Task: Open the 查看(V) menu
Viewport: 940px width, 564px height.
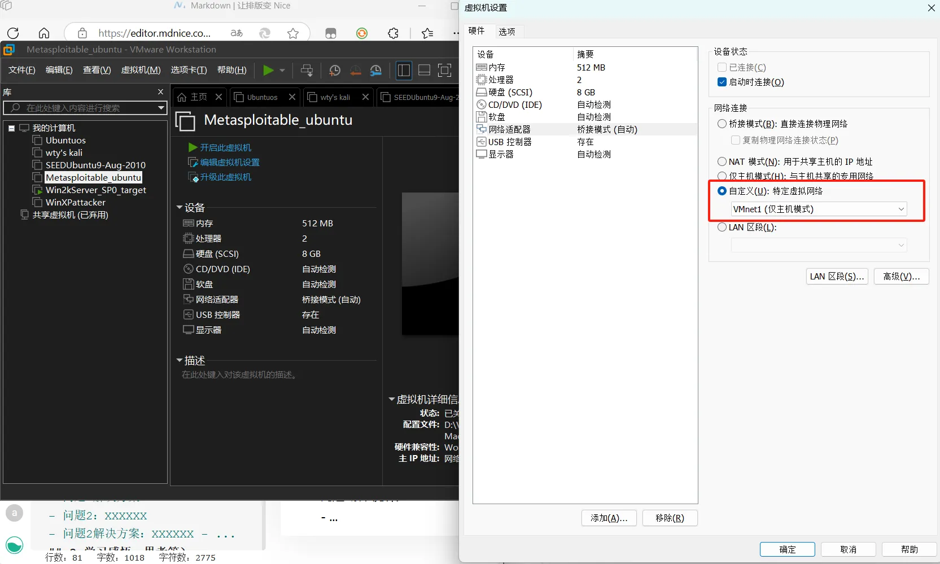Action: (x=97, y=70)
